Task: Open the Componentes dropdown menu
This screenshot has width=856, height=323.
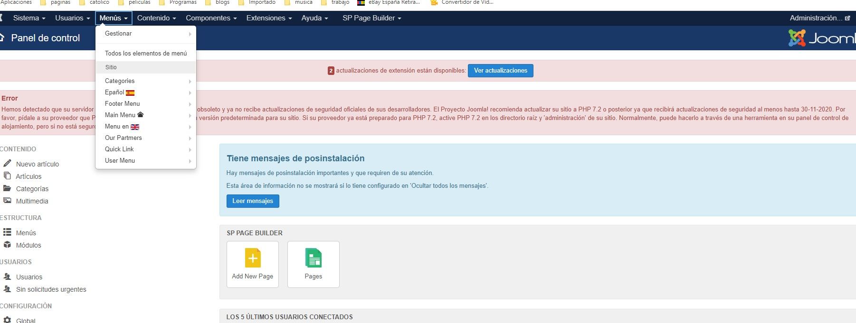Action: [211, 18]
